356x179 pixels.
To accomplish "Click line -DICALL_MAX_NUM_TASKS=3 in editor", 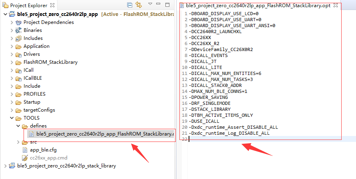I will tap(221, 79).
